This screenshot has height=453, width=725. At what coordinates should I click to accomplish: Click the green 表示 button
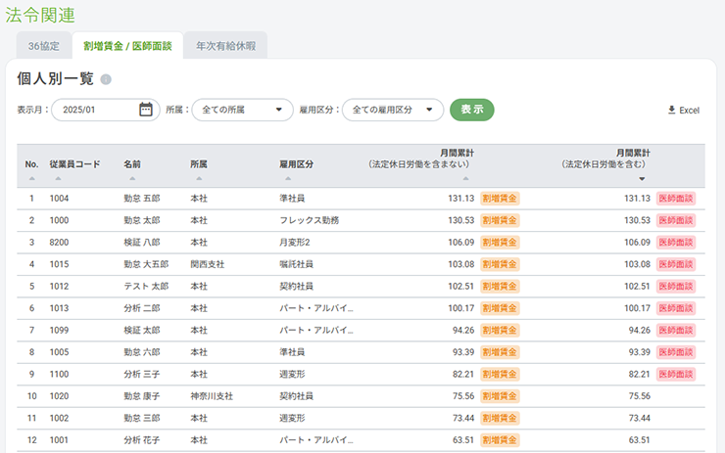coord(471,110)
